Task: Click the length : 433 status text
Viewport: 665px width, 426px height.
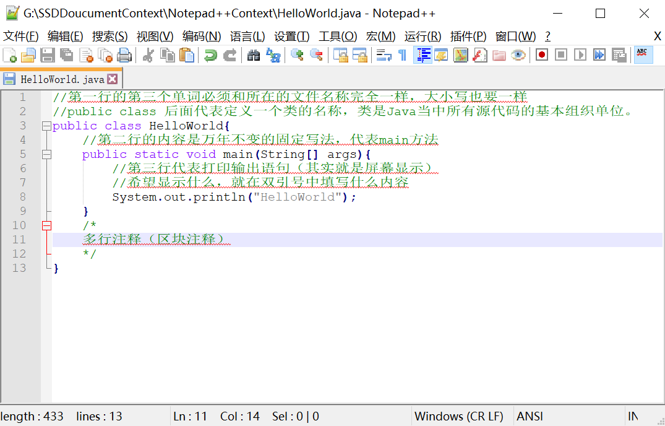Action: 32,416
